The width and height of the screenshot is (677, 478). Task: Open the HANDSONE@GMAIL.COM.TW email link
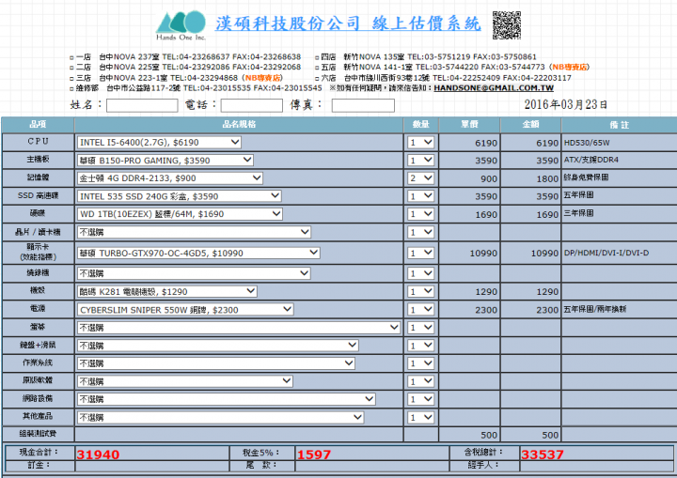point(494,88)
